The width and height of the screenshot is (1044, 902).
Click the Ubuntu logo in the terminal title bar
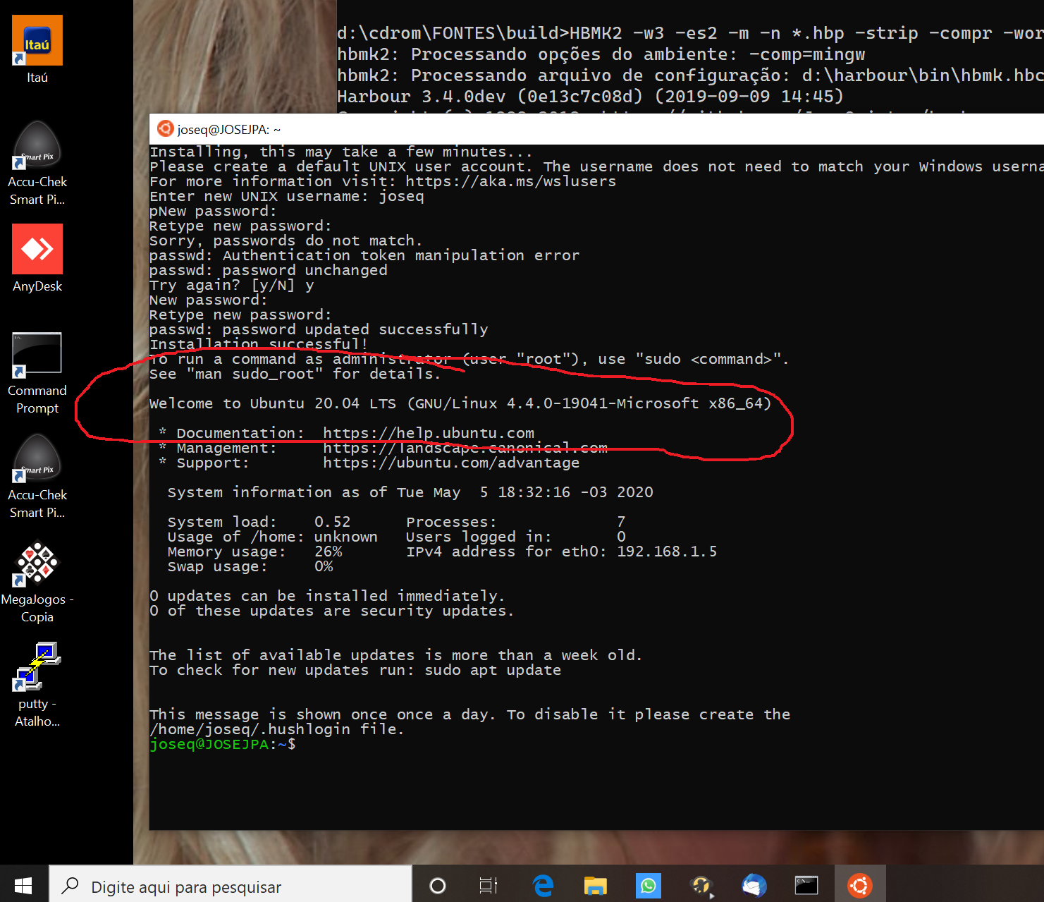[166, 128]
